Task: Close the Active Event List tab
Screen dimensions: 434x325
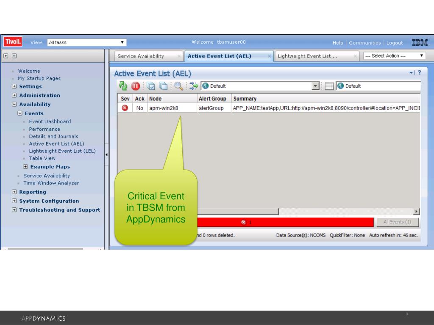Action: (269, 56)
